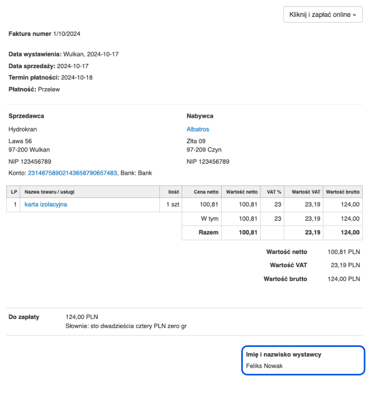Select payment due date '2024-10-18'
370x395 pixels.
(77, 78)
